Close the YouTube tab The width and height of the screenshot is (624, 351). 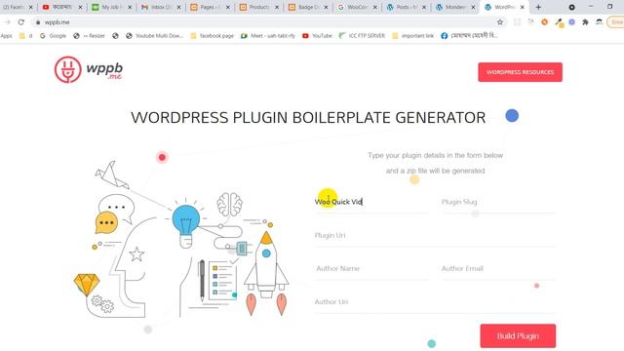click(x=80, y=7)
